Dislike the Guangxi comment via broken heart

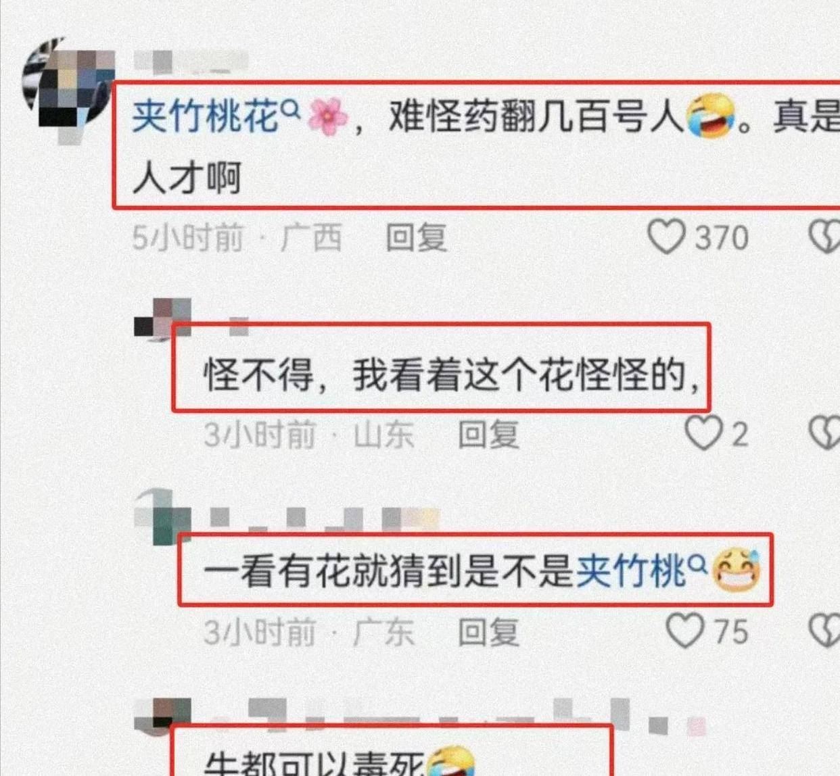(x=826, y=237)
